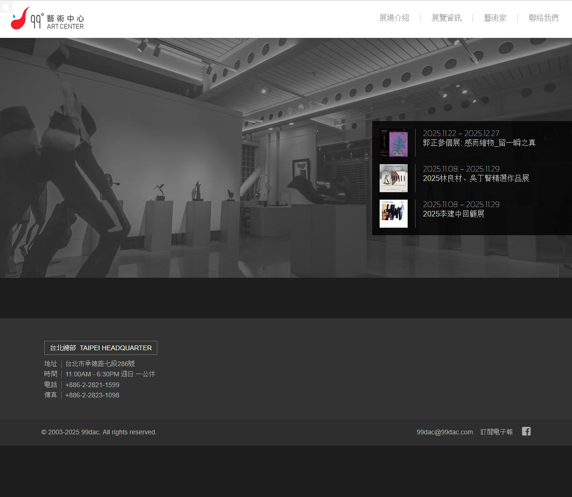Viewport: 572px width, 497px height.
Task: Click the 99 Art Center logo
Action: [47, 19]
